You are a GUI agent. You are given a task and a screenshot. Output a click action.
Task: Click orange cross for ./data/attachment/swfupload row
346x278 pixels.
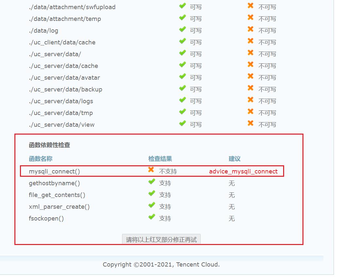point(250,6)
